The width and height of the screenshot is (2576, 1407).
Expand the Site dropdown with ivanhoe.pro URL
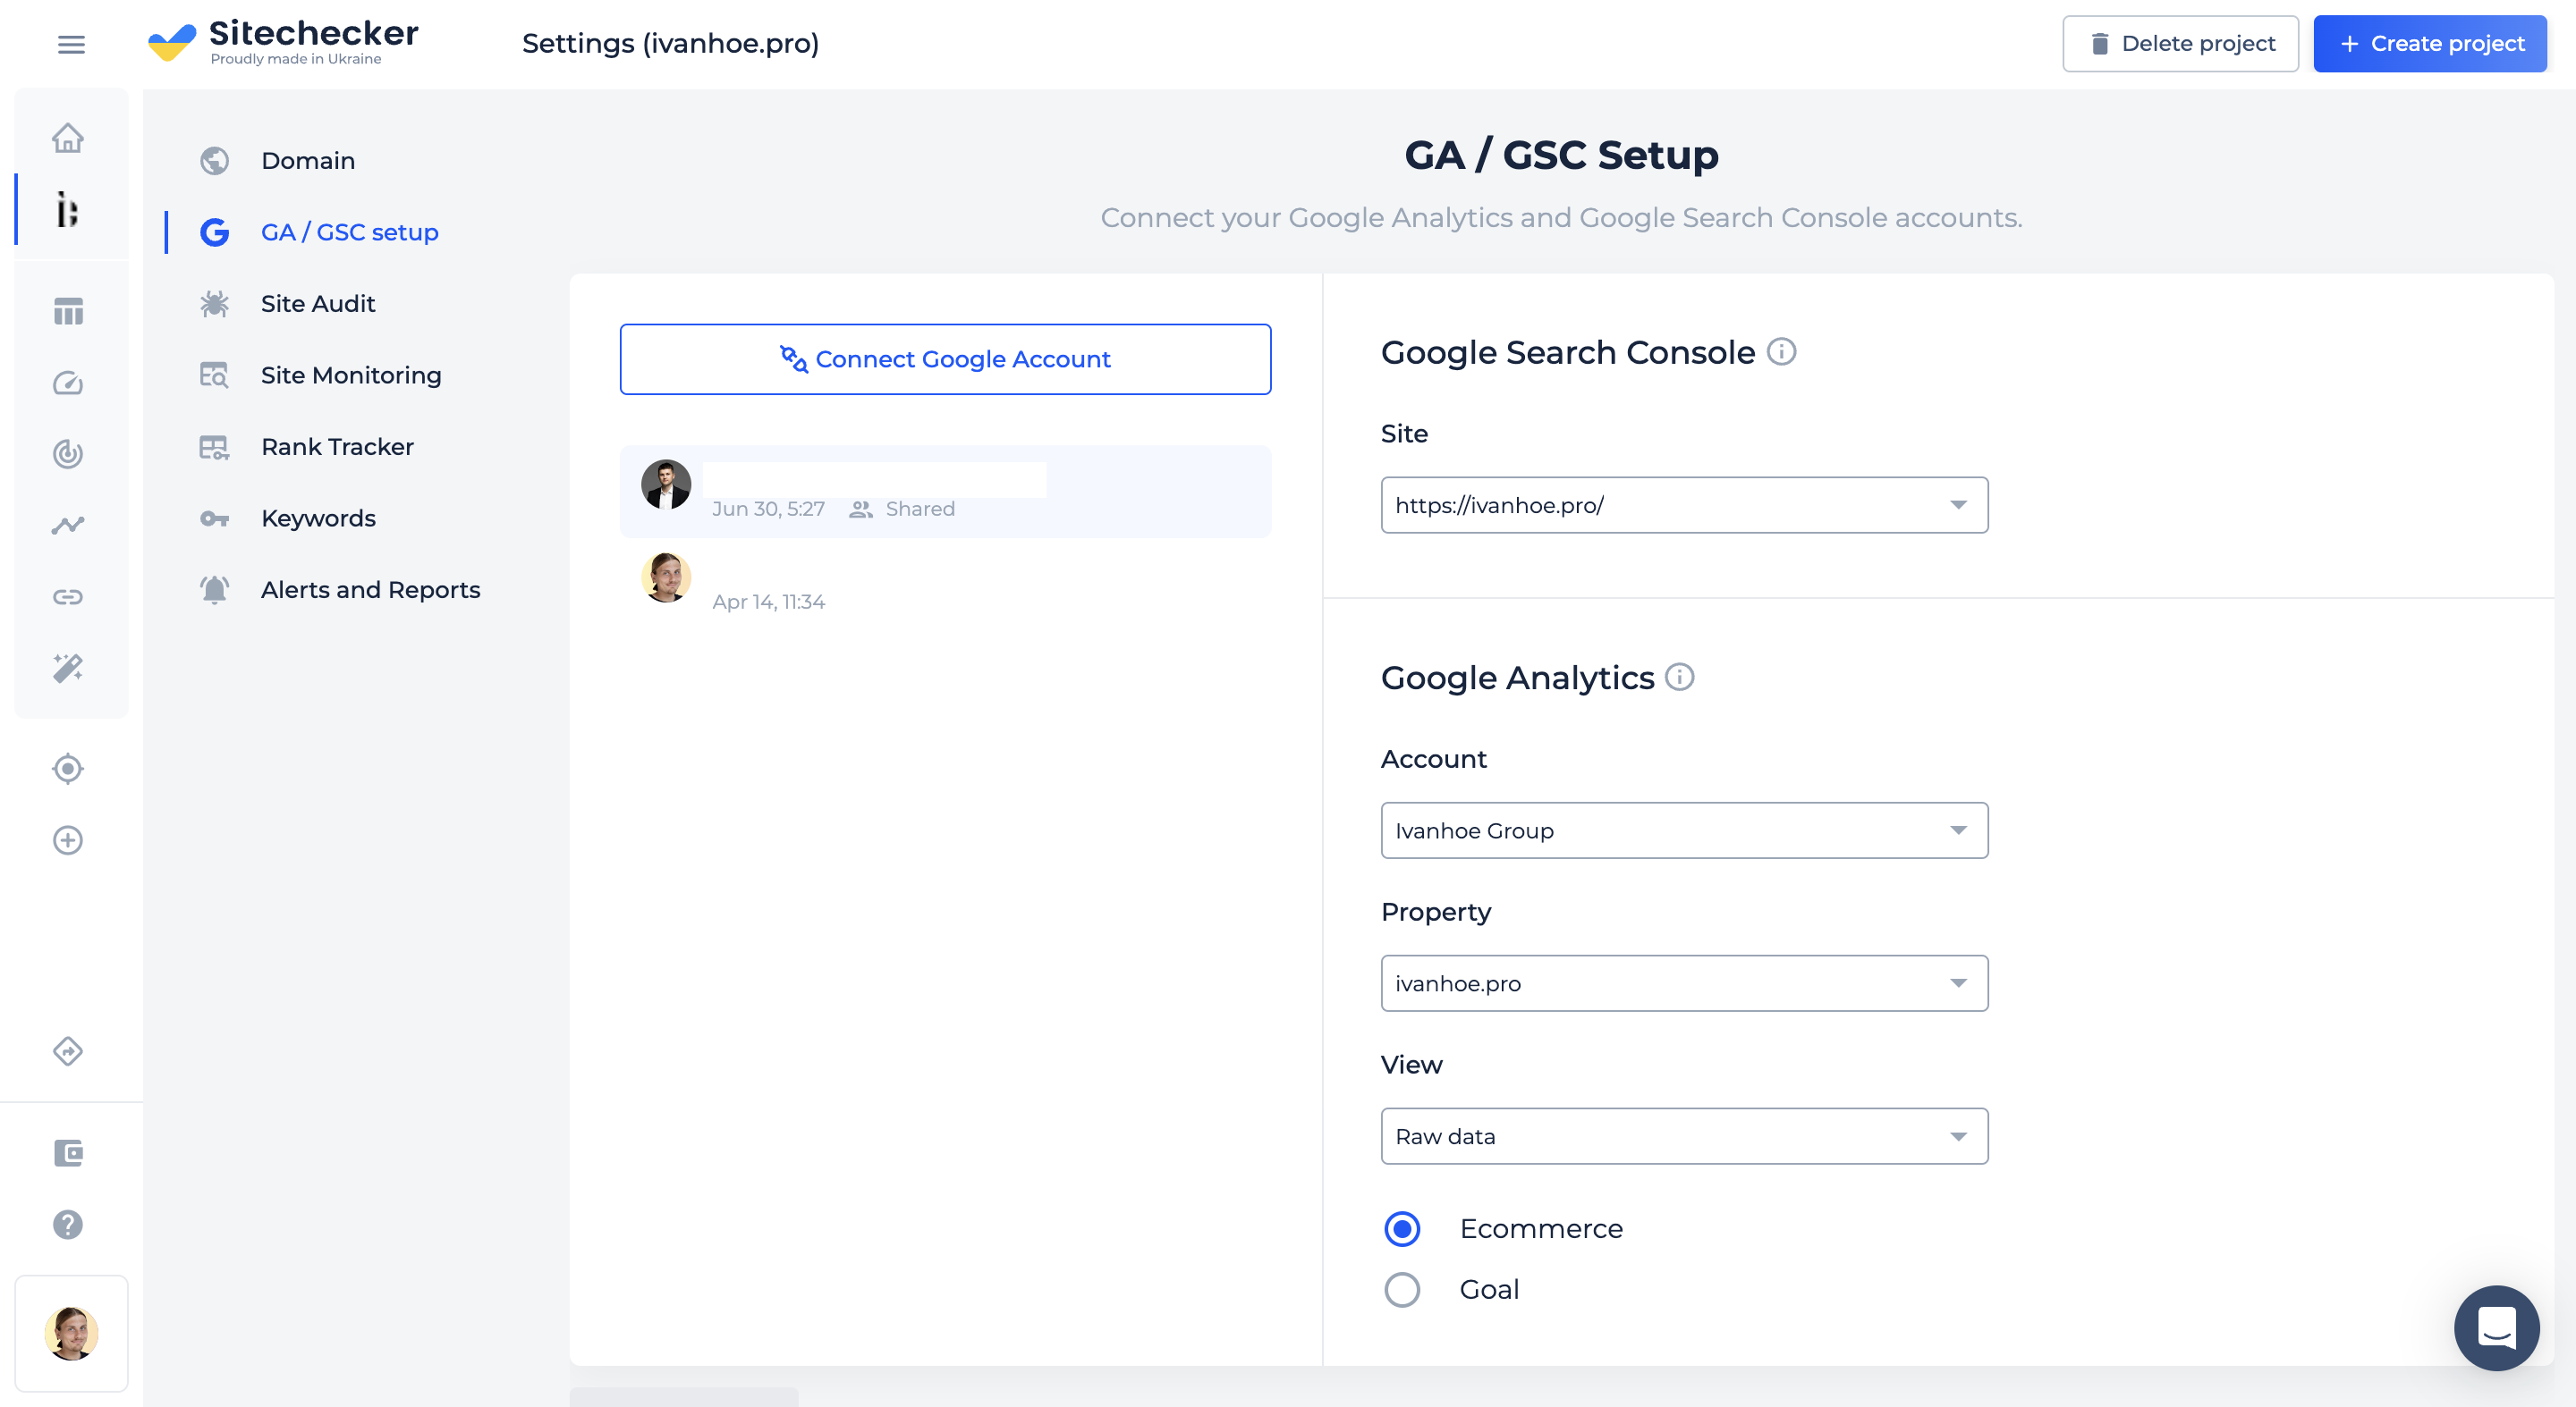point(1684,505)
